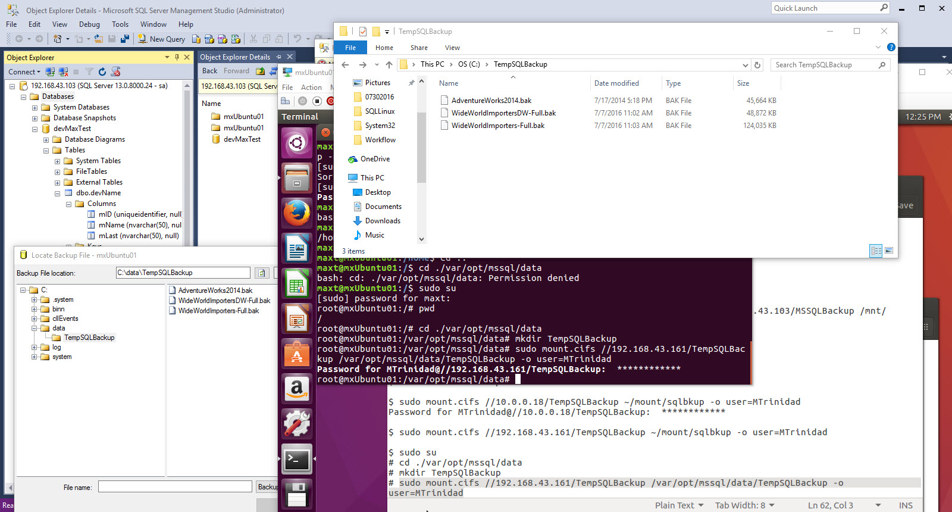Viewport: 952px width, 512px height.
Task: Collapse the dbo.devName table node
Action: pyautogui.click(x=57, y=193)
